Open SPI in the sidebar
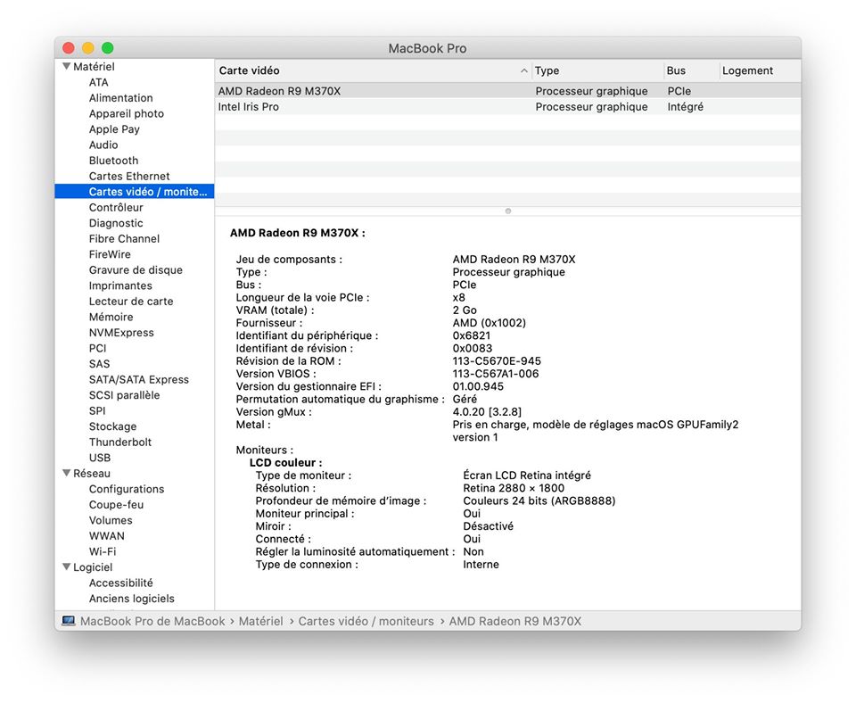 (97, 410)
